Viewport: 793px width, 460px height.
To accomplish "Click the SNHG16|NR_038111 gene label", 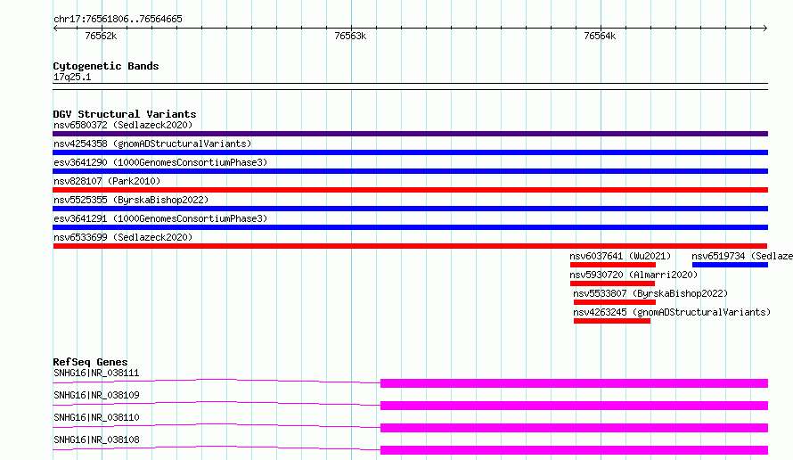I will (96, 373).
